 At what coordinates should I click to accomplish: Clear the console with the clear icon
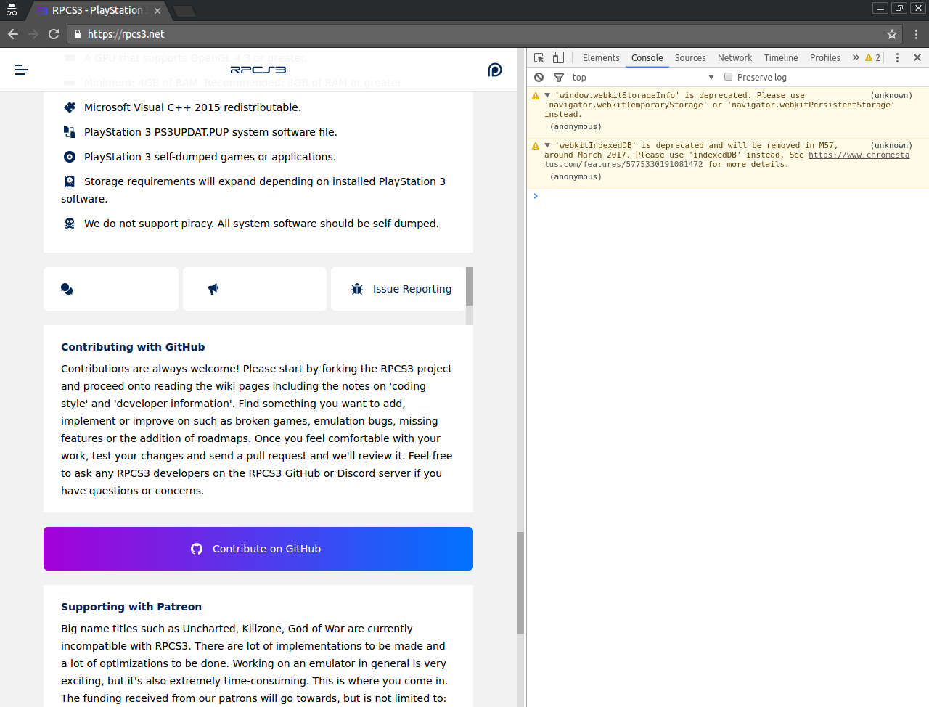coord(539,78)
